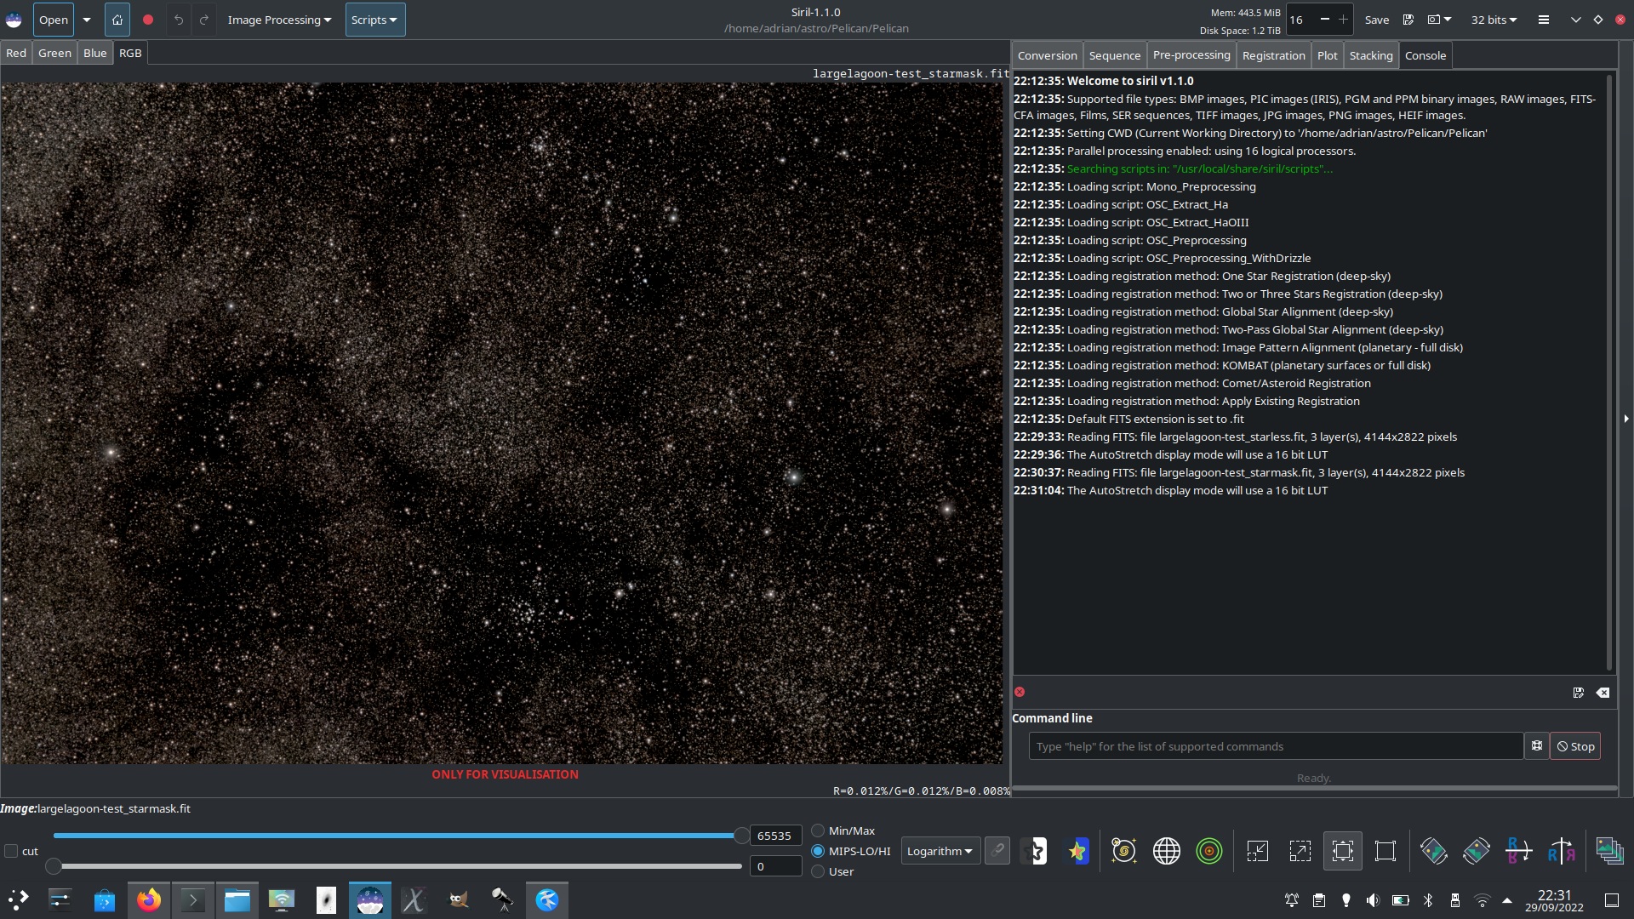The image size is (1634, 919).
Task: Select MIPS-LO/HI radio button
Action: tap(818, 851)
